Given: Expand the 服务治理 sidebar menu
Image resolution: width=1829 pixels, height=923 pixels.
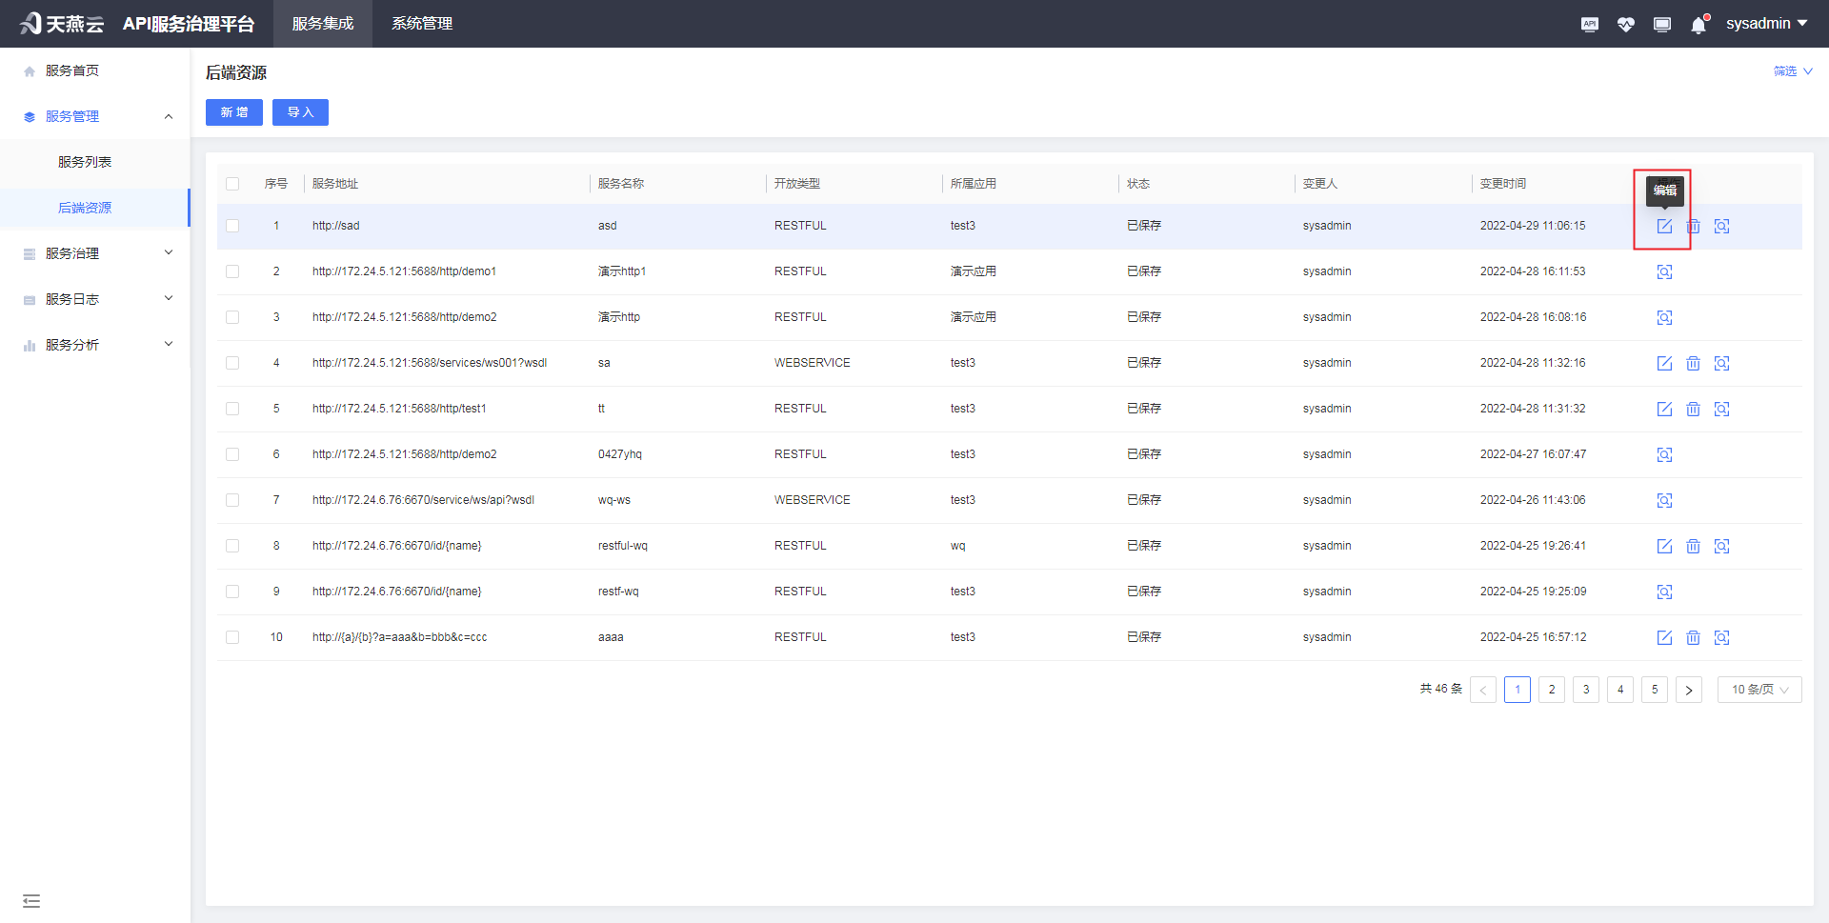Looking at the screenshot, I should pos(95,253).
